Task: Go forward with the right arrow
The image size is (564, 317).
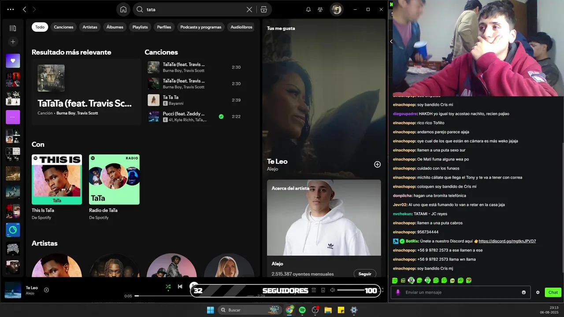Action: coord(34,9)
